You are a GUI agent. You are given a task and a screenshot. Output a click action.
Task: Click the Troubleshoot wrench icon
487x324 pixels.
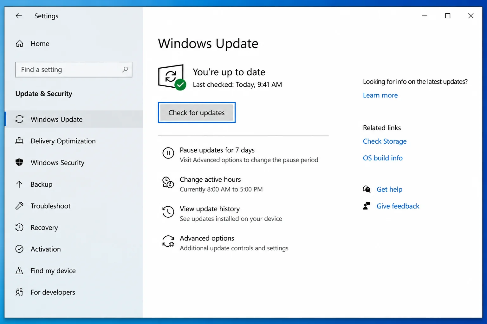[x=19, y=206]
